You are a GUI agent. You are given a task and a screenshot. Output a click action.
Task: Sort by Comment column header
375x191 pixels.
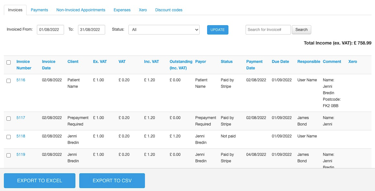tap(332, 62)
